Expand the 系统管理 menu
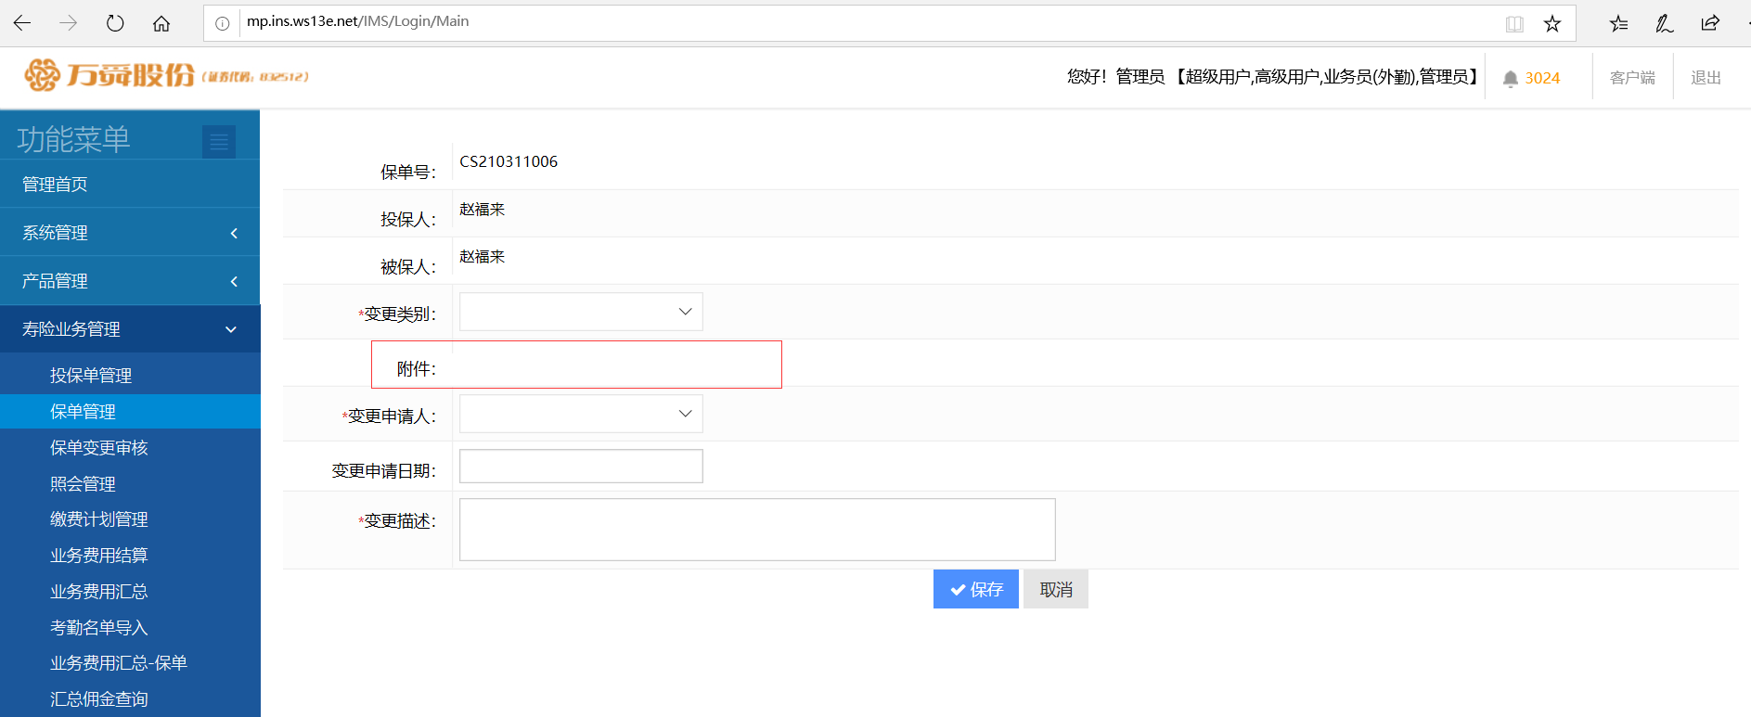 coord(130,233)
